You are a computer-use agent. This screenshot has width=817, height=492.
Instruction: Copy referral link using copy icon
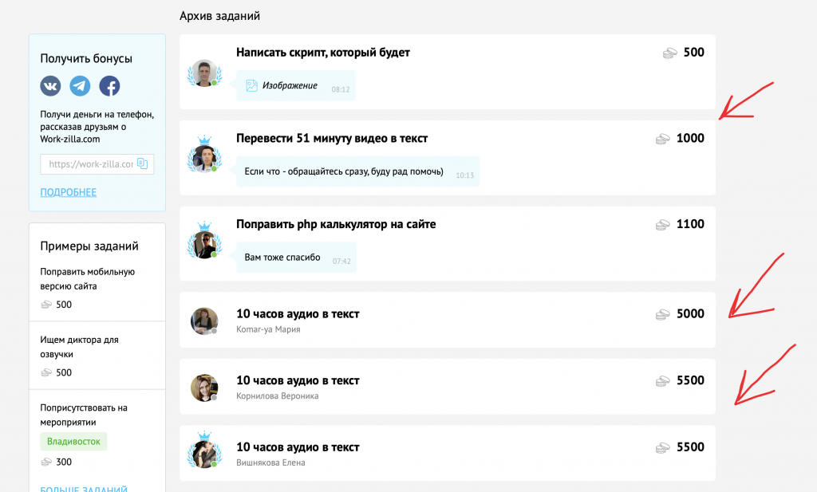[x=143, y=164]
